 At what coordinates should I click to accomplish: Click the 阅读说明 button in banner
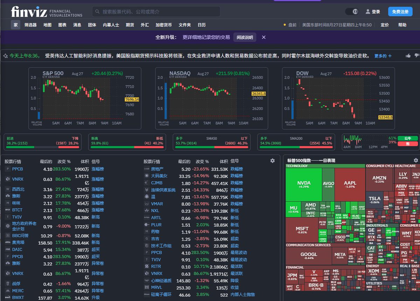245,37
